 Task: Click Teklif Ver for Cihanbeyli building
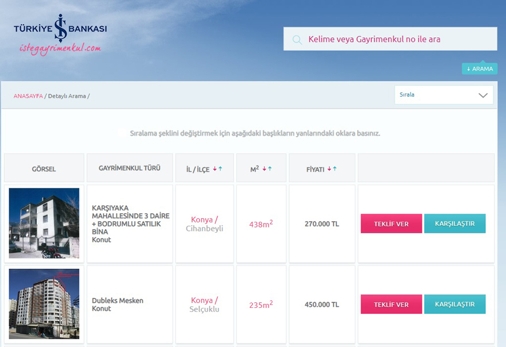(x=391, y=223)
